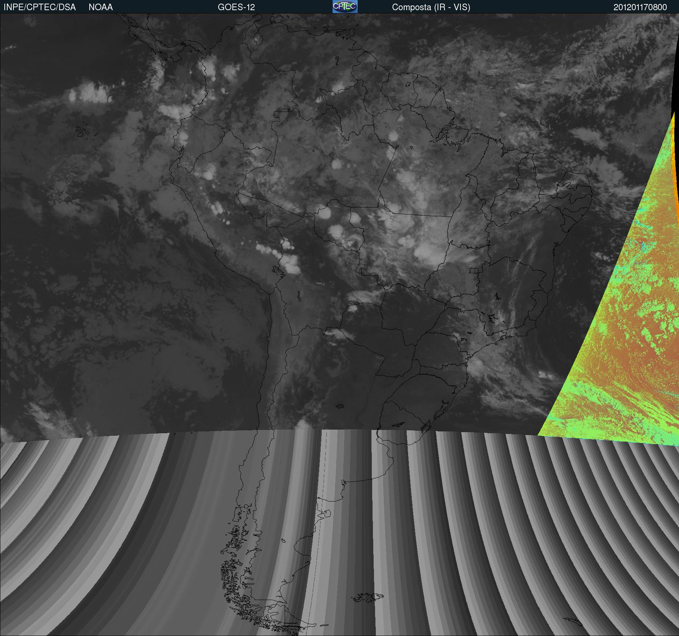The width and height of the screenshot is (679, 636).
Task: Click the Mar Chiquita lake outline in Argentina
Action: (339, 407)
